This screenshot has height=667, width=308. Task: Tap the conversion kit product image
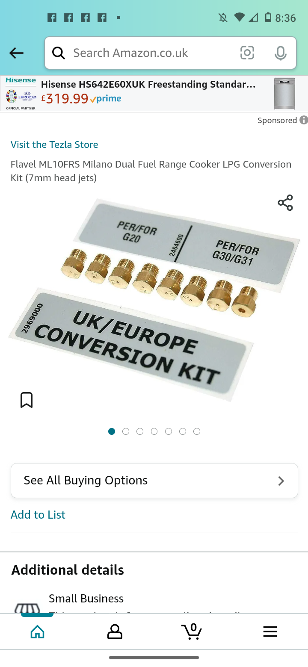154,300
